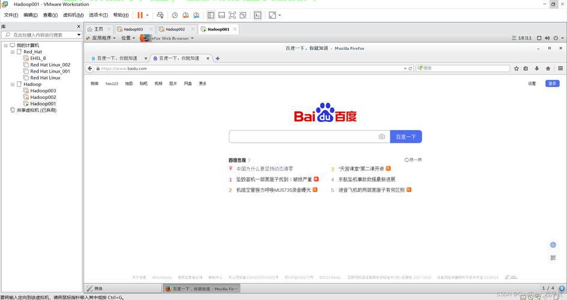Click the 百度一下 search button
567x300 pixels.
pos(405,136)
